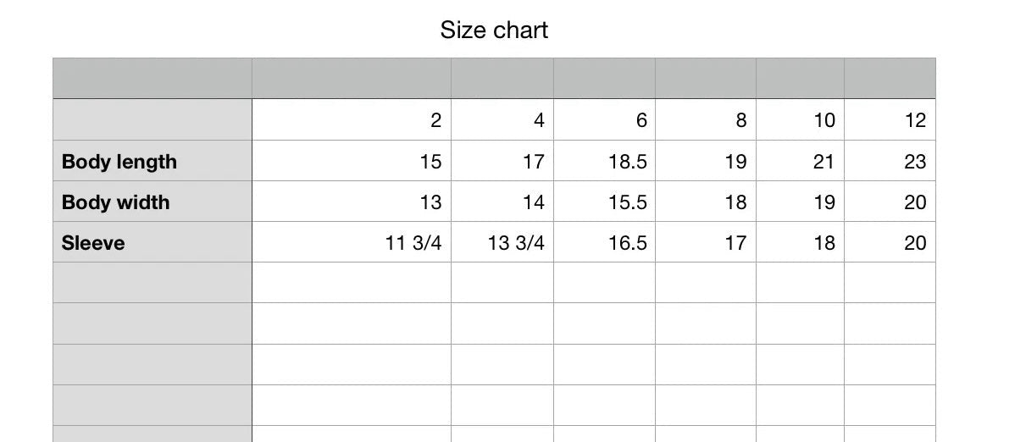Click the 18.5 body length cell
The image size is (1026, 442).
[604, 161]
